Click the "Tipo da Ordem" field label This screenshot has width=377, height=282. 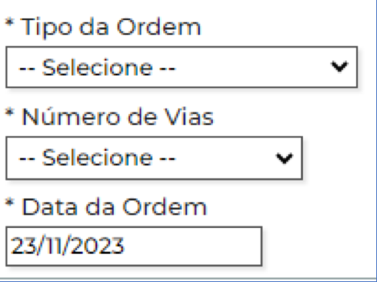tap(111, 28)
